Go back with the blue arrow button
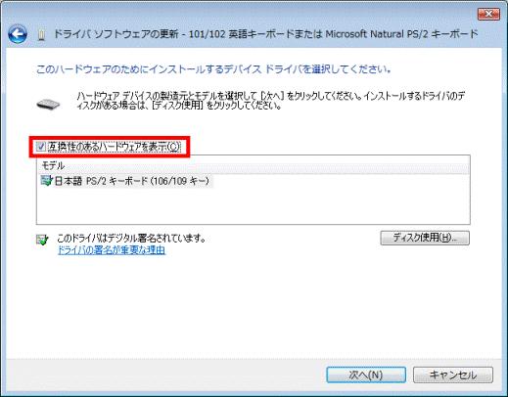The height and width of the screenshot is (397, 508). tap(18, 34)
